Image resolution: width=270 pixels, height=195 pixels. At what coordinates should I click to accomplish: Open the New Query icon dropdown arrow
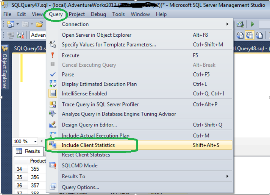(x=17, y=24)
